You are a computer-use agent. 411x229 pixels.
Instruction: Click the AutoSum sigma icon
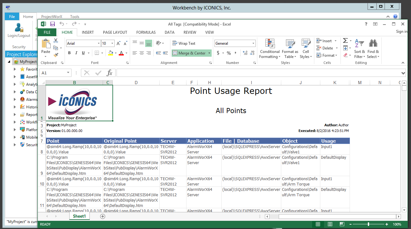coord(345,41)
